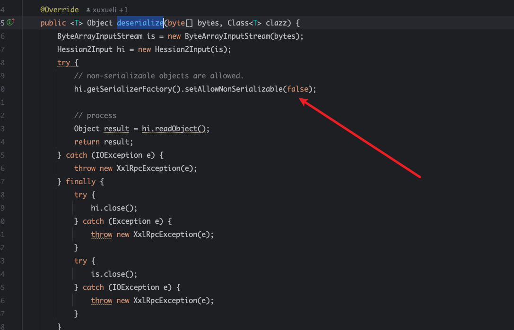Screen dimensions: 514x330
Task: Click the is.close() statement
Action: pos(114,274)
